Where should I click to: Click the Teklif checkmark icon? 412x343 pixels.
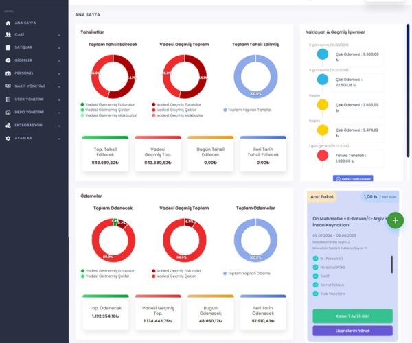pyautogui.click(x=316, y=276)
